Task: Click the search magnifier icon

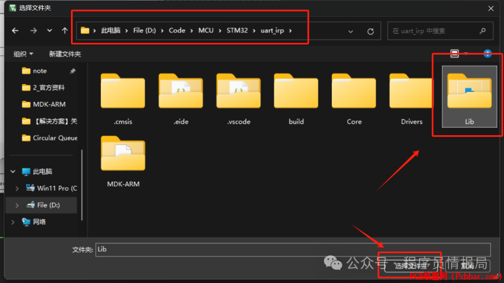Action: [x=483, y=31]
